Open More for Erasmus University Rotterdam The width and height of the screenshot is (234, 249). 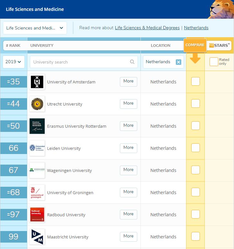129,126
